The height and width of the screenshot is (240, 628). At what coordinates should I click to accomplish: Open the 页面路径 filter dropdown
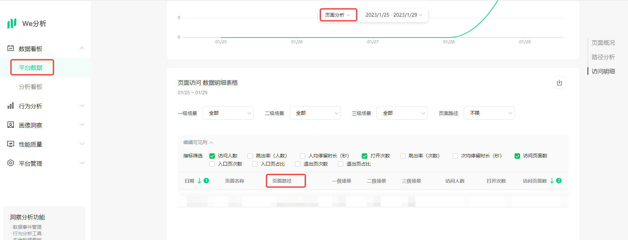(489, 113)
